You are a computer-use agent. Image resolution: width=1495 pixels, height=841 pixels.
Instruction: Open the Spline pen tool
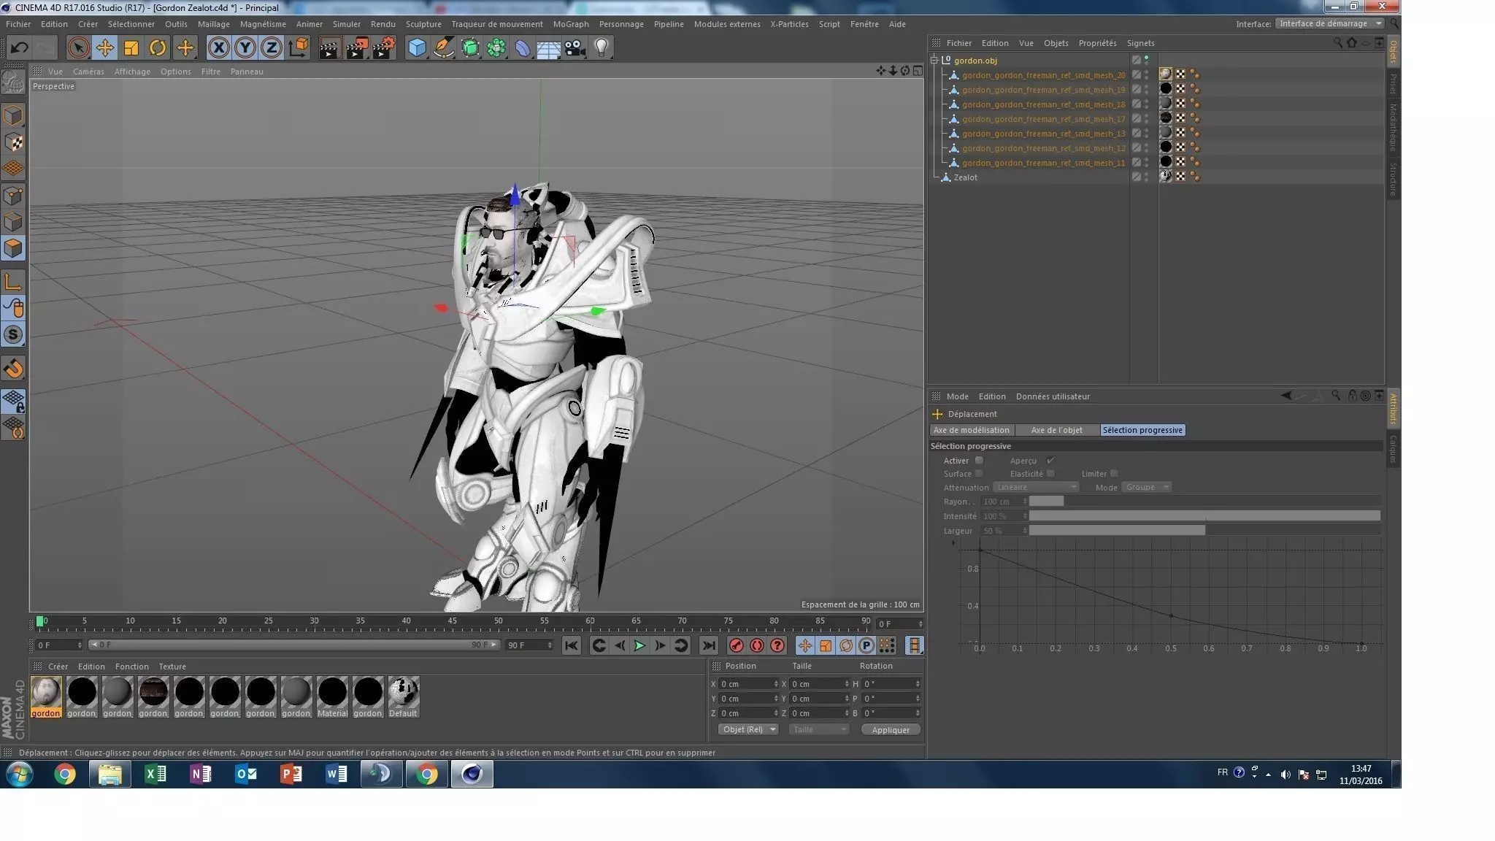(443, 48)
